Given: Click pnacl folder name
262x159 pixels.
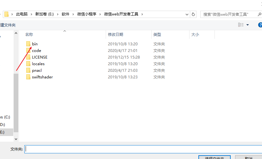Looking at the screenshot, I should pos(37,70).
